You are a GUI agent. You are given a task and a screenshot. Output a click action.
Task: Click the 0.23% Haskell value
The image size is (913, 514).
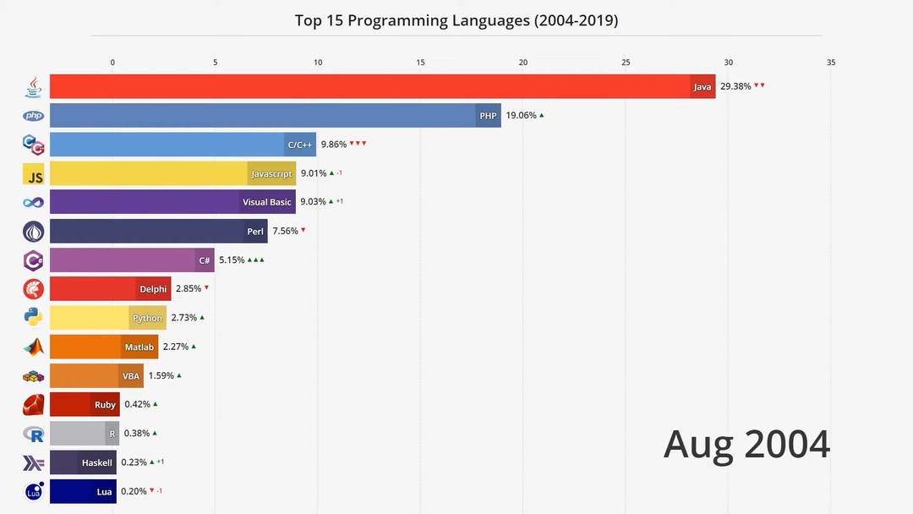tap(134, 462)
